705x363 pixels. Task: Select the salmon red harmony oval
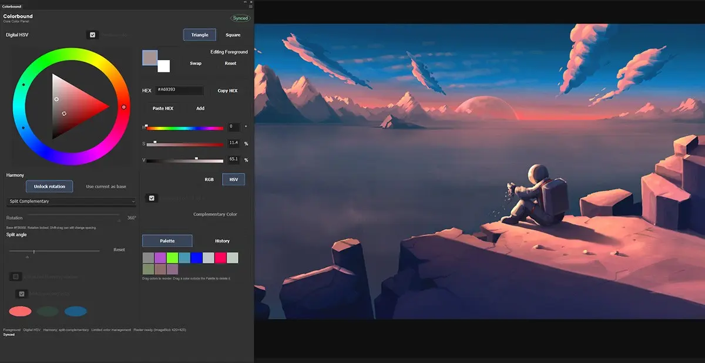pyautogui.click(x=20, y=311)
